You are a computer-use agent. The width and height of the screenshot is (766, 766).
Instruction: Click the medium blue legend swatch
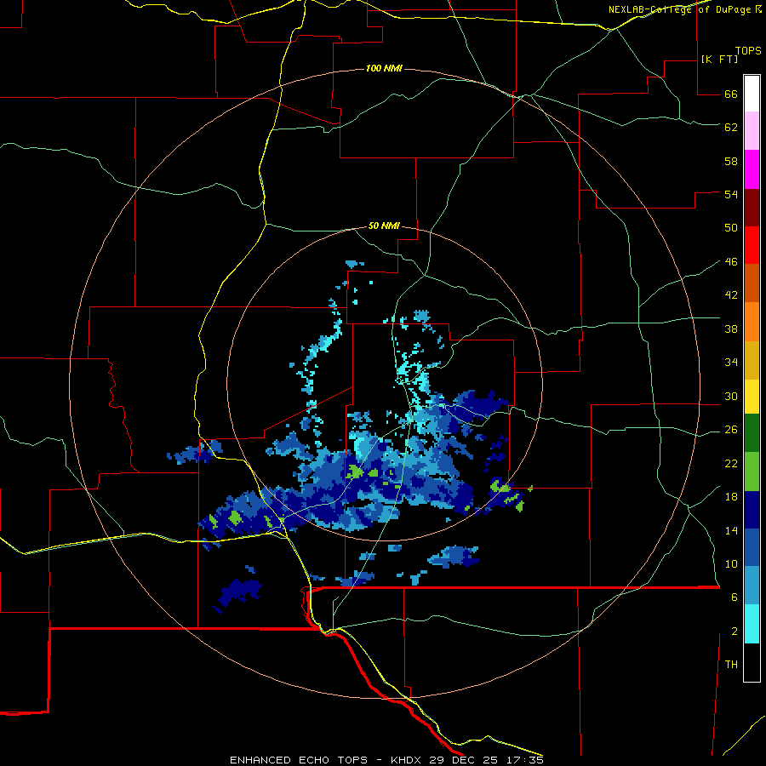click(752, 547)
